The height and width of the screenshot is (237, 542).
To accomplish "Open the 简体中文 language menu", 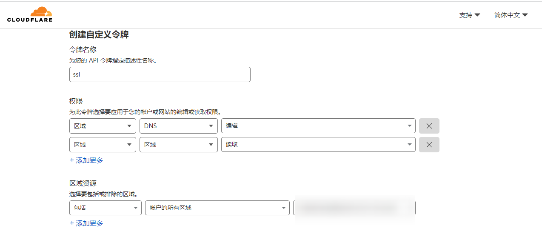I will [511, 15].
